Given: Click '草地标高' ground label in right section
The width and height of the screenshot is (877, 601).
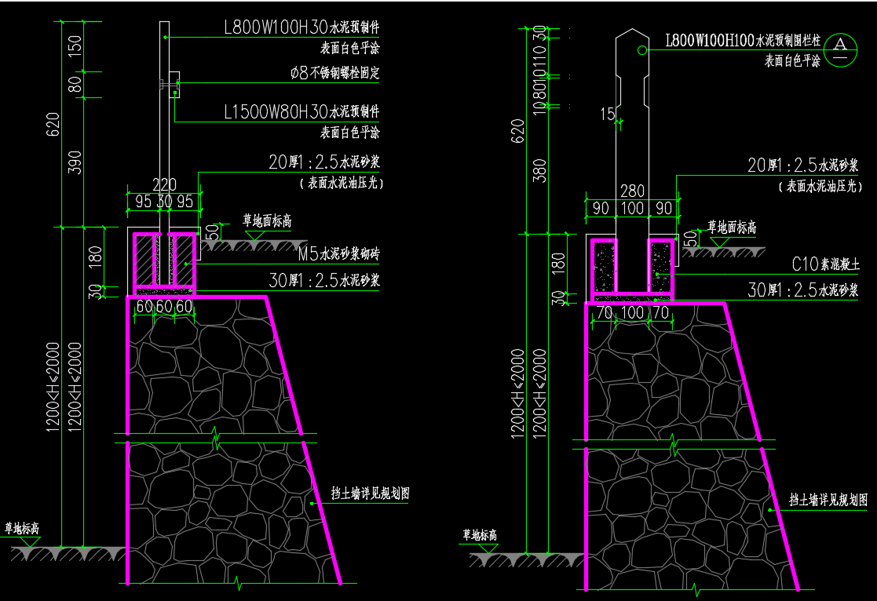Looking at the screenshot, I should (480, 535).
